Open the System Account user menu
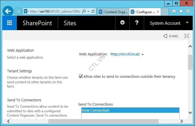Viewport: 195px width, 126px height. [x=169, y=23]
